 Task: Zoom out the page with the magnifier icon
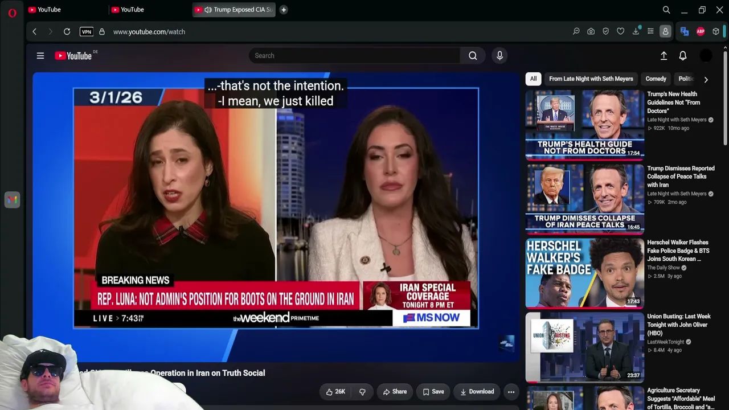[x=576, y=32]
